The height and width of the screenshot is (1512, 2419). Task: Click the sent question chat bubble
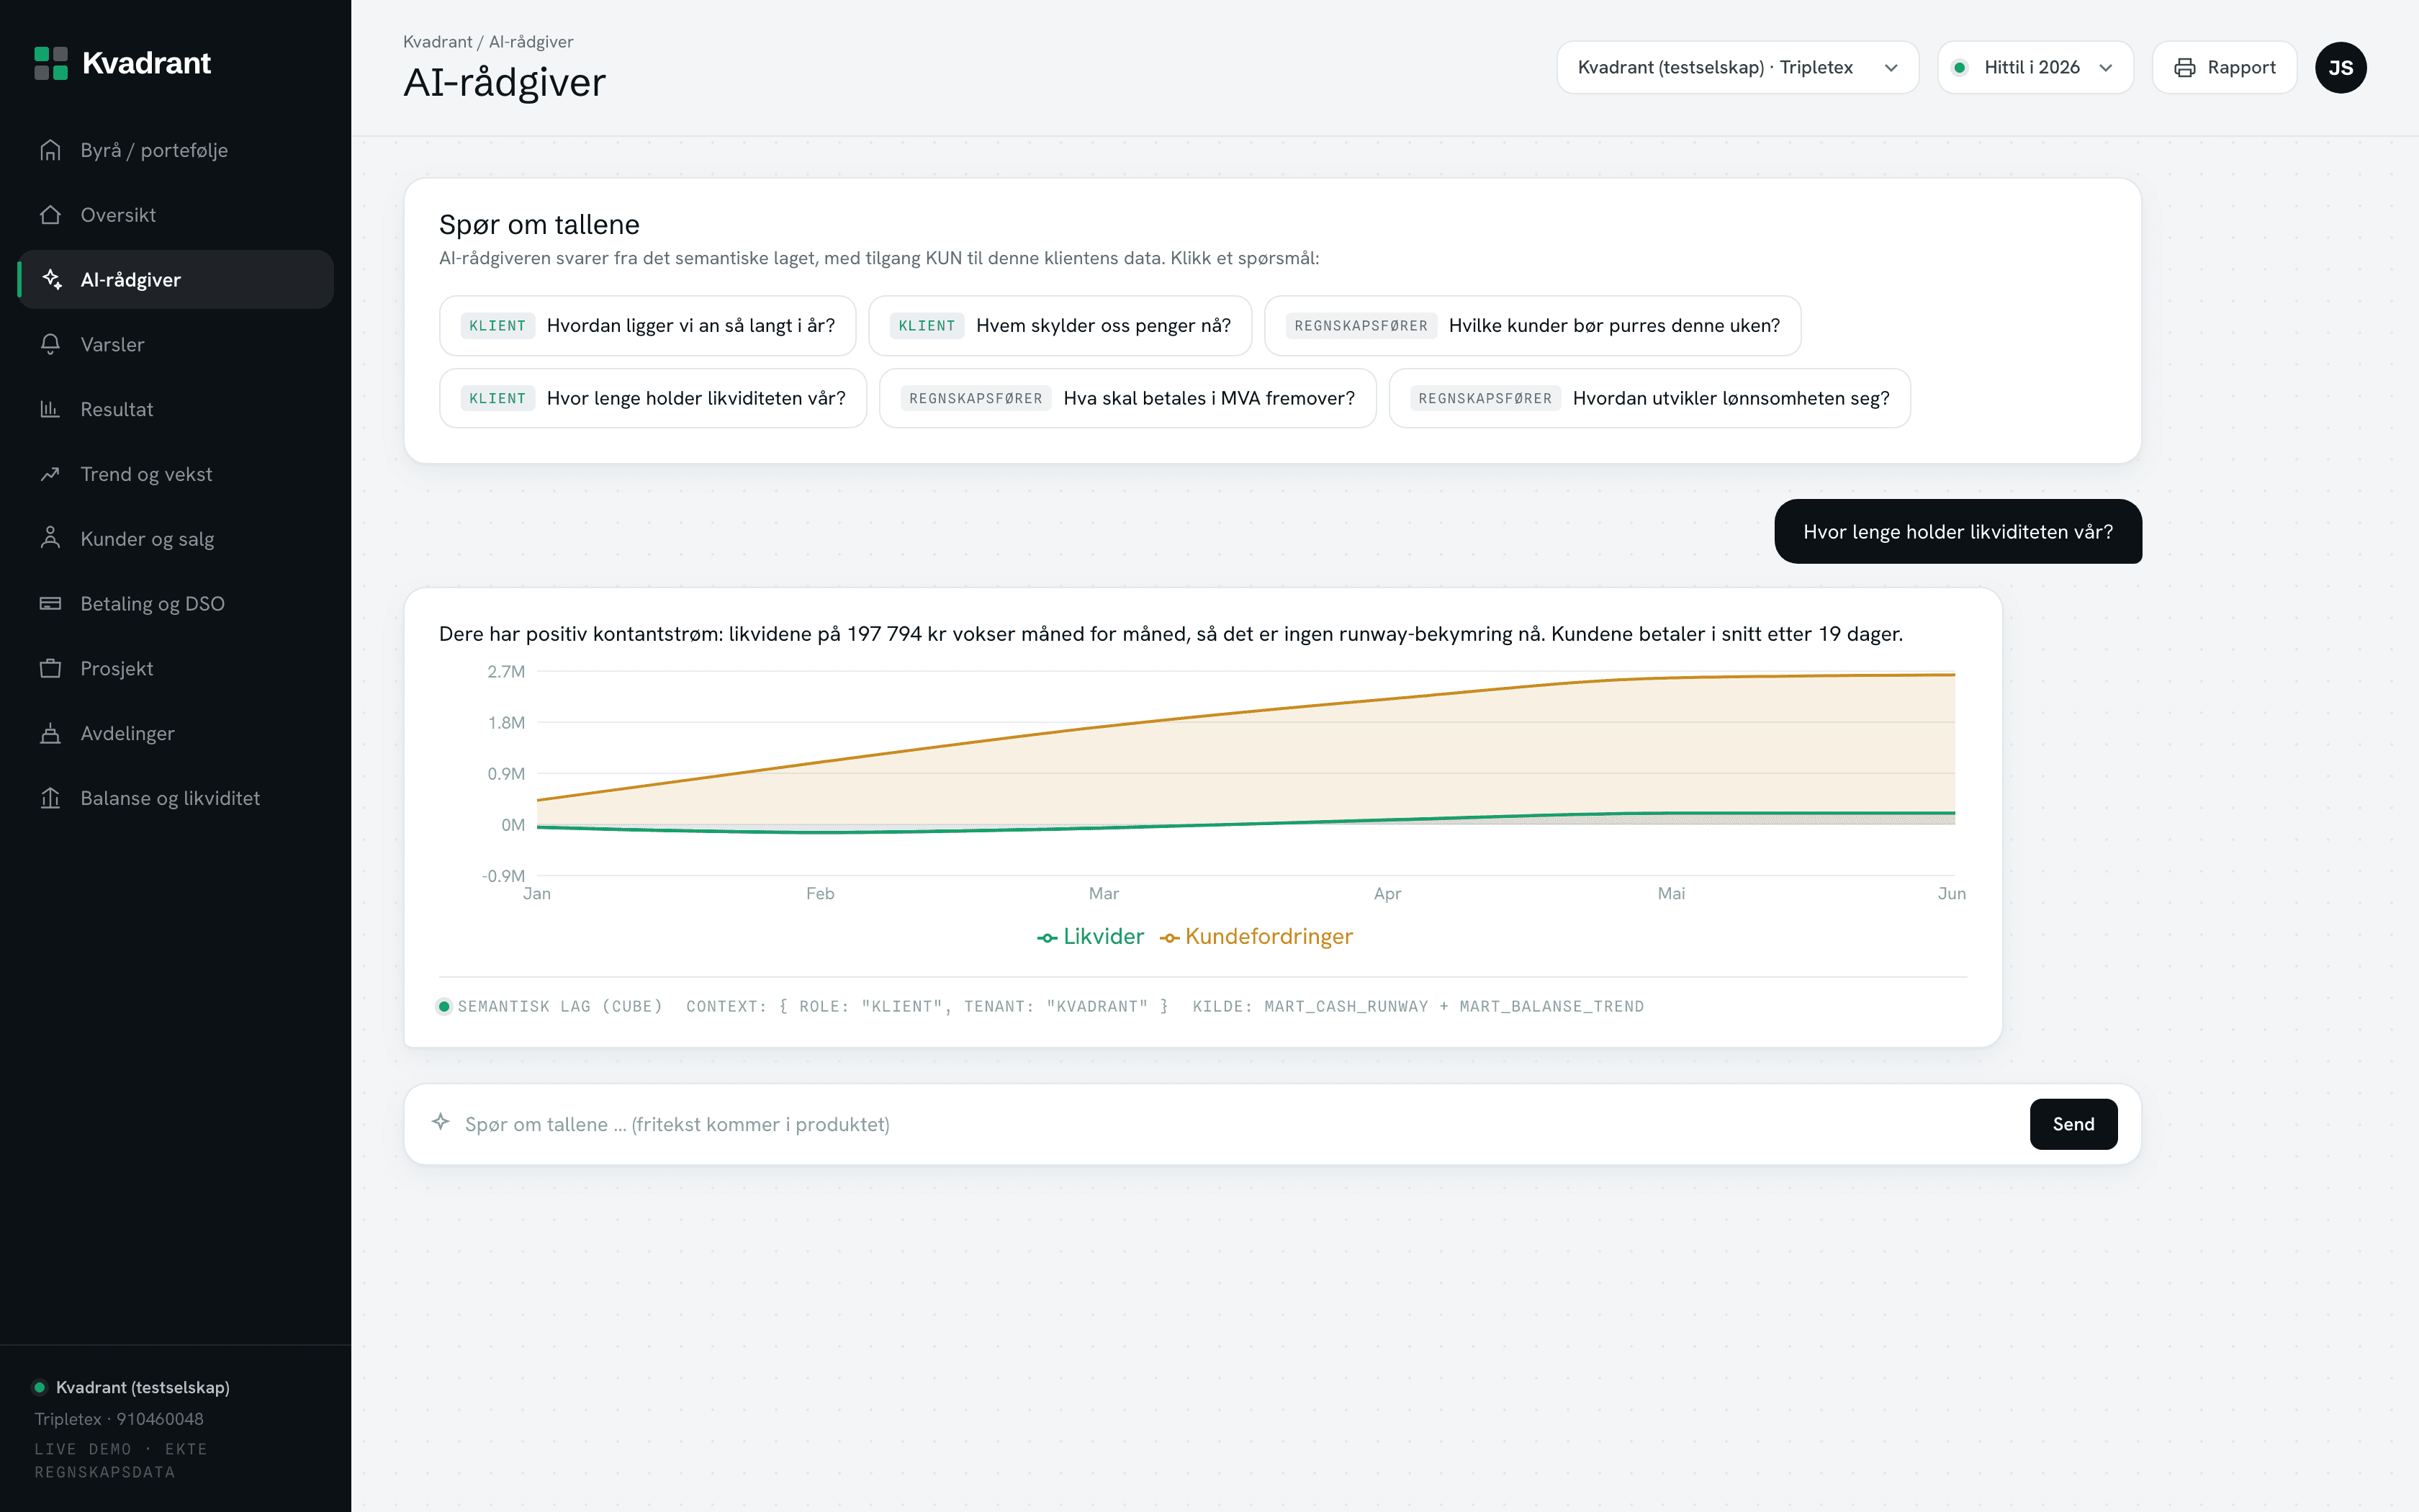(1958, 532)
